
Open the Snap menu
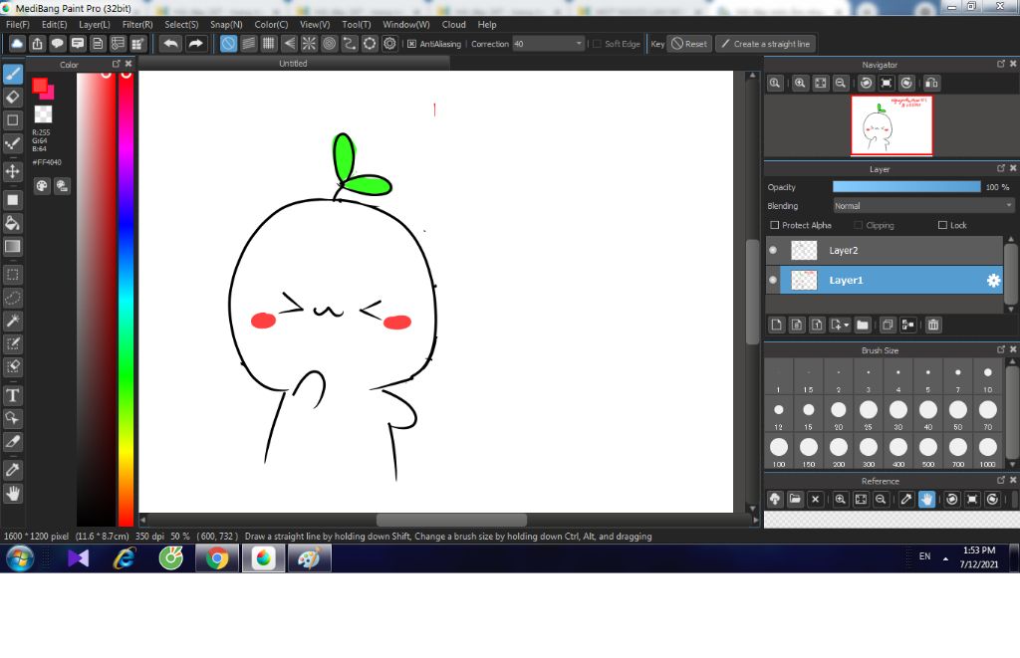[226, 24]
